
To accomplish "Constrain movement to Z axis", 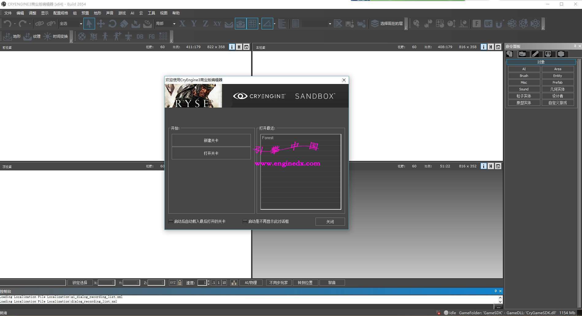I will [x=206, y=24].
